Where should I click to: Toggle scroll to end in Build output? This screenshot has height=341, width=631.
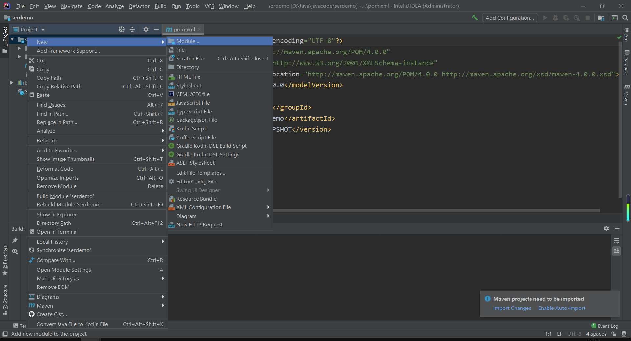coord(617,251)
